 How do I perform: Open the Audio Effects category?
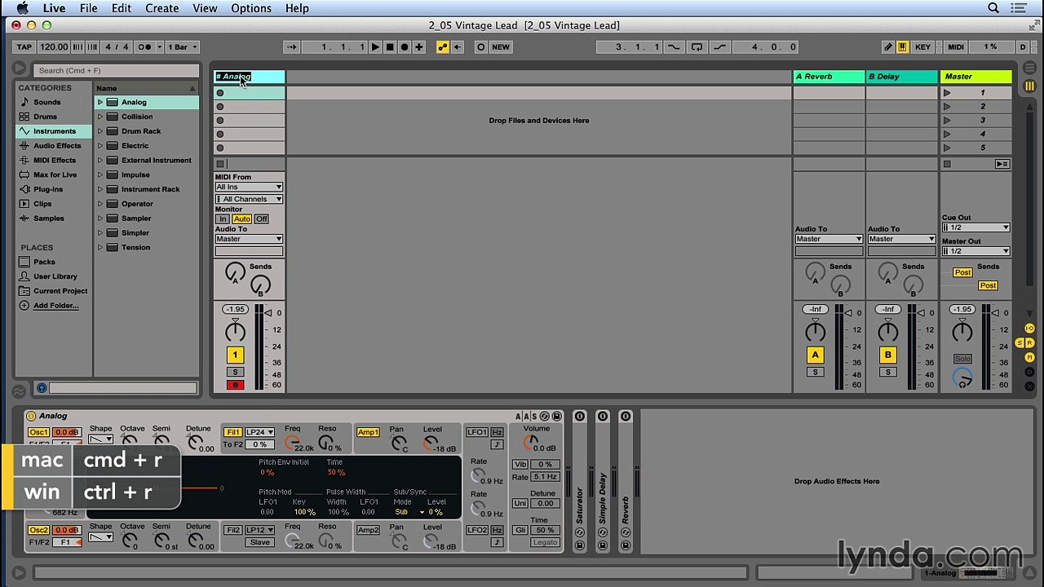(x=56, y=146)
